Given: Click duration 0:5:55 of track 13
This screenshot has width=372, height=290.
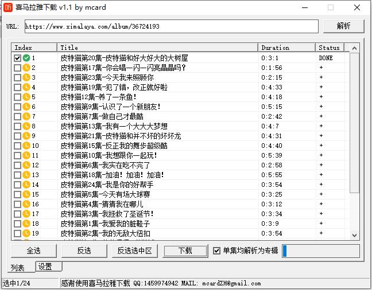Looking at the screenshot, I should [x=272, y=175].
